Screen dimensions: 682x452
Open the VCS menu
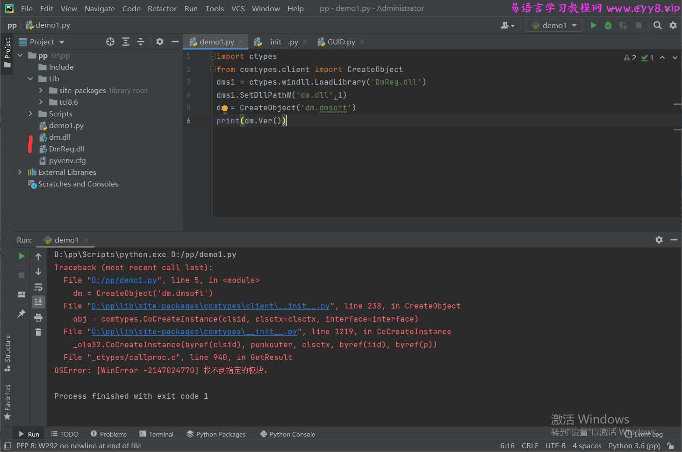tap(238, 8)
